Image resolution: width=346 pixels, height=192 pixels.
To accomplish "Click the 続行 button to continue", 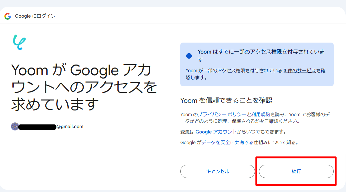I will [x=296, y=171].
